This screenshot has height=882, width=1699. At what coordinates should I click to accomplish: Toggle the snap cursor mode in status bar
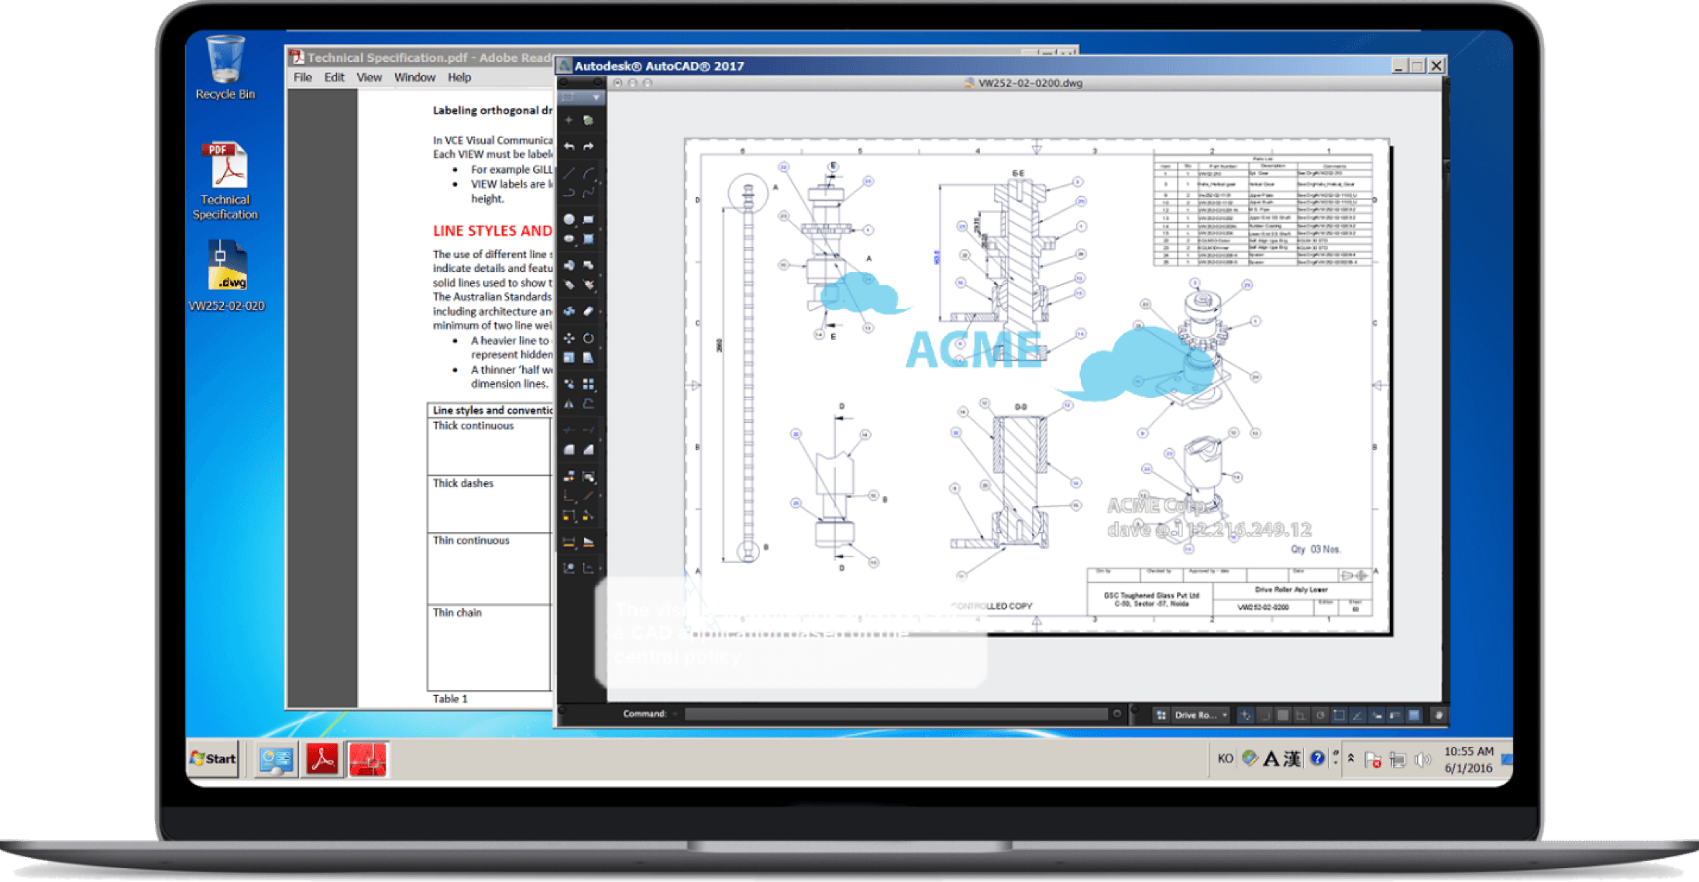pyautogui.click(x=1245, y=715)
